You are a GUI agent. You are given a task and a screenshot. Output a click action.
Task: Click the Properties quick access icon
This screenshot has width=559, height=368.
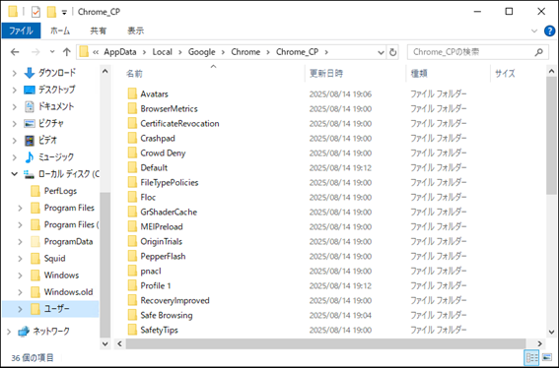[35, 12]
